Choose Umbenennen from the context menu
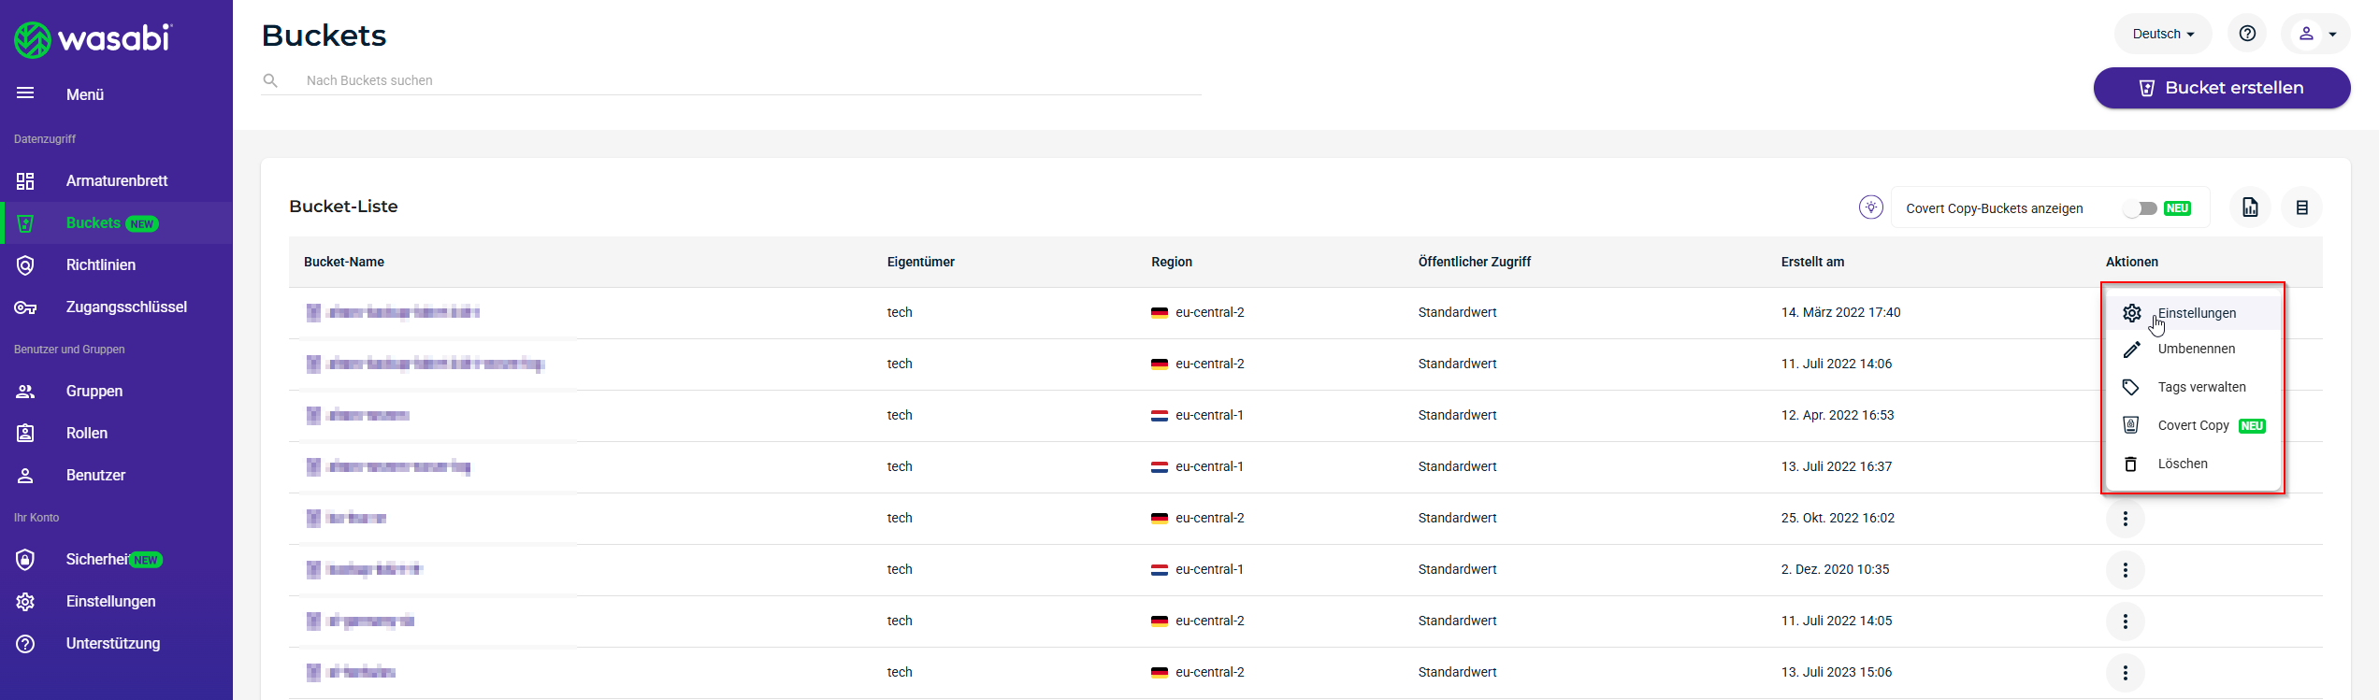Viewport: 2379px width, 700px height. click(2196, 350)
